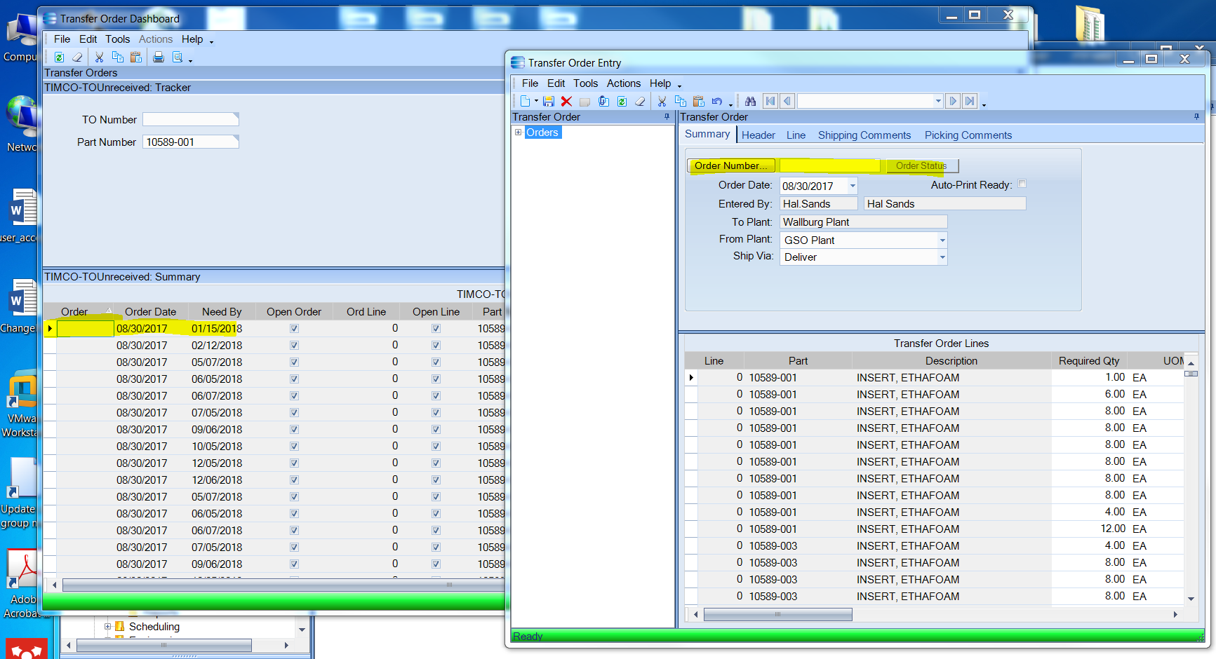Toggle Open Line checkbox for Need By 01/15/2018
The width and height of the screenshot is (1216, 659).
coord(436,329)
